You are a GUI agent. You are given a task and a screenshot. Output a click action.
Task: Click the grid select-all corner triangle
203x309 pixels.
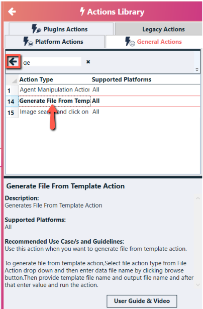[x=14, y=81]
